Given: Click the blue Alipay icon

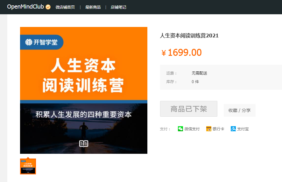Looking at the screenshot, I should (233, 129).
